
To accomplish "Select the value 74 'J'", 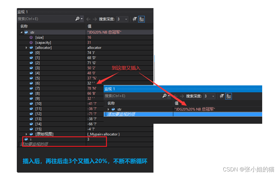I will click(x=91, y=53).
